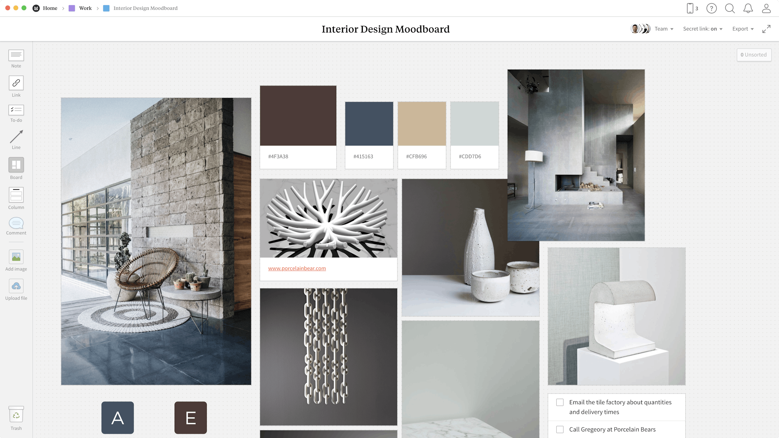Image resolution: width=779 pixels, height=438 pixels.
Task: Toggle checkbox Email tile factory task
Action: [x=560, y=402]
